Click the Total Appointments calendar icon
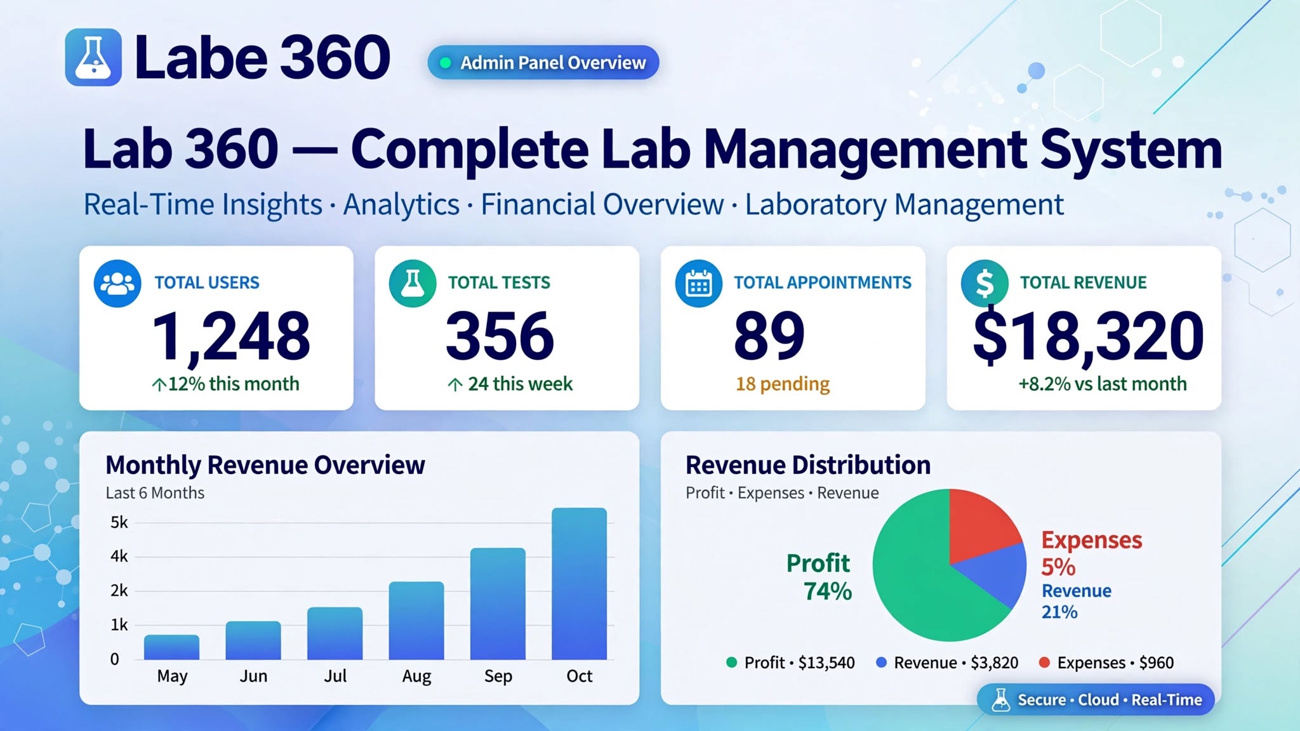Screen dimensions: 1300x731 coord(698,284)
